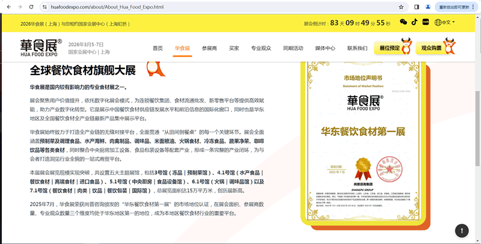The image size is (481, 244).
Task: Open the TikTok/Douyin social icon
Action: [x=414, y=23]
